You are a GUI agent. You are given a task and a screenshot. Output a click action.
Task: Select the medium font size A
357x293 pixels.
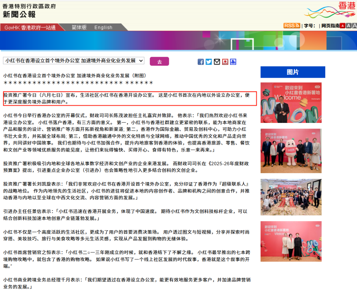coord(349,26)
